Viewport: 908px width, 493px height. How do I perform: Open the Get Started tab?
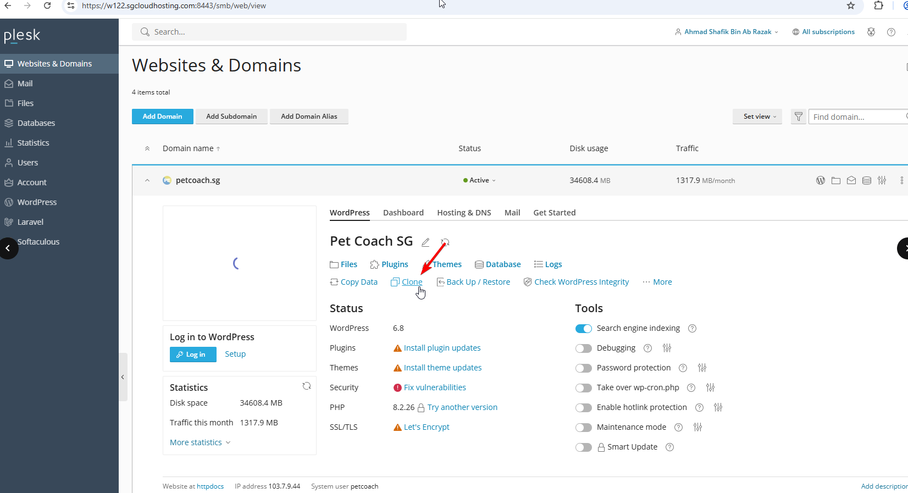coord(555,213)
